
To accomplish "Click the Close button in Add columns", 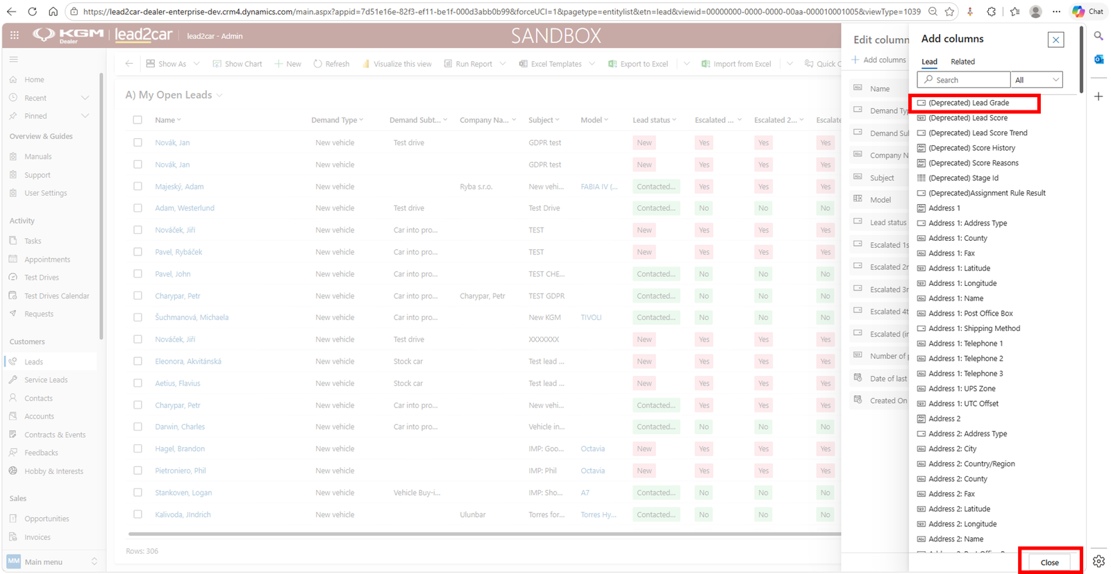I will click(x=1049, y=562).
